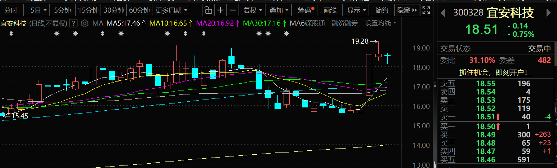The image size is (557, 168).
Task: Click the 抓住机会,即刻开户 link
Action: coord(495,72)
